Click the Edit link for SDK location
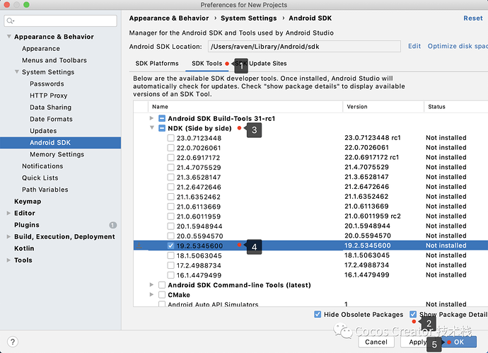 tap(414, 46)
